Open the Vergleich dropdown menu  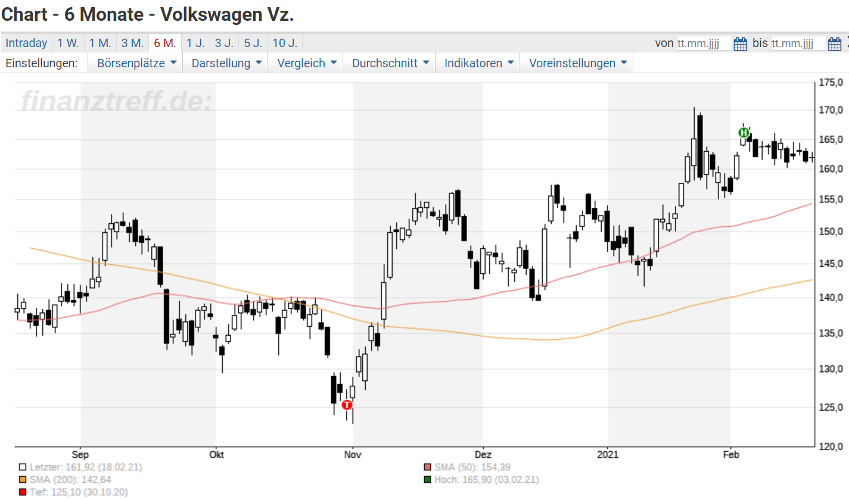306,63
